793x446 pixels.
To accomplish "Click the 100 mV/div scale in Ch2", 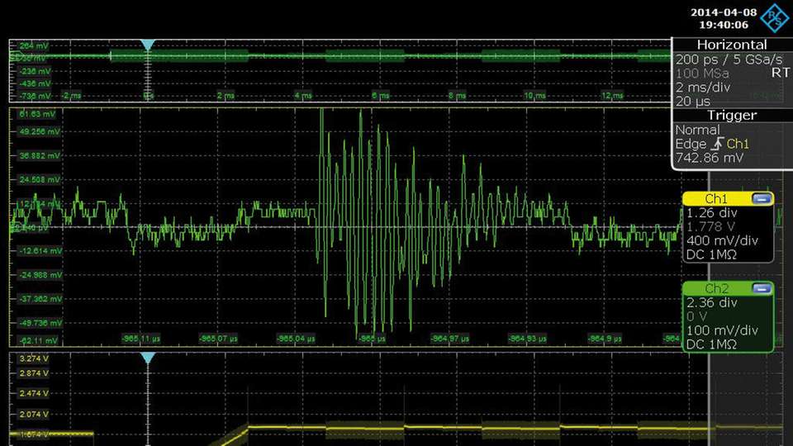I will (x=722, y=330).
